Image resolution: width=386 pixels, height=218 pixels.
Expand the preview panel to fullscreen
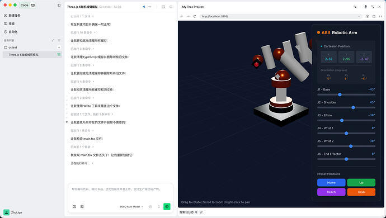pos(373,7)
